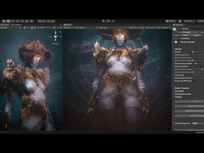The image size is (204, 153).
Task: Click the red X axis cone
Action: (52, 37)
